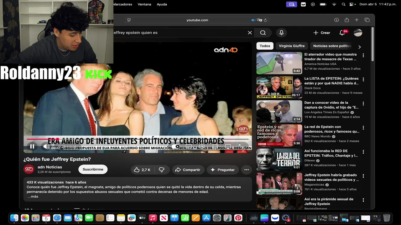Open options for La red de Epstein

coord(363,127)
